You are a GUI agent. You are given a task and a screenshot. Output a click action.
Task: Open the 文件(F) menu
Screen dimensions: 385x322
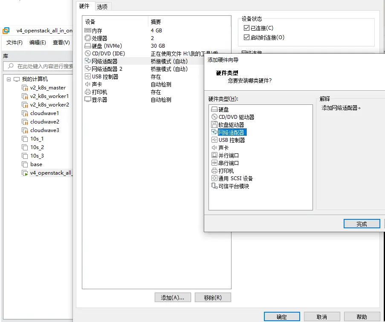click(14, 43)
